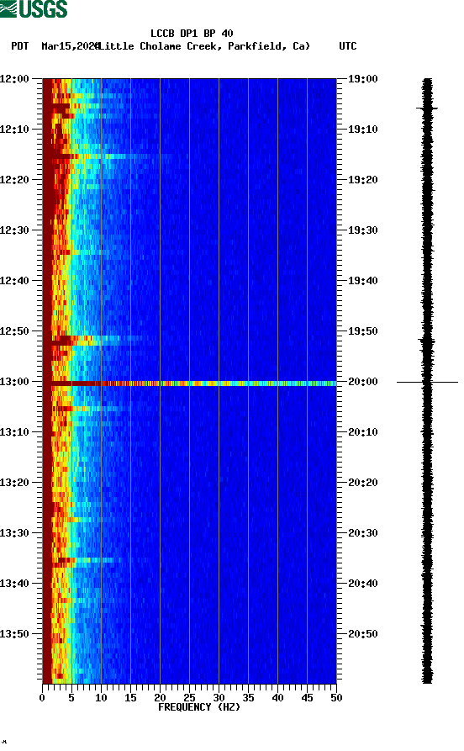Click the 35 Hz frequency tick label
Screen dimensions: 464x751
(248, 698)
